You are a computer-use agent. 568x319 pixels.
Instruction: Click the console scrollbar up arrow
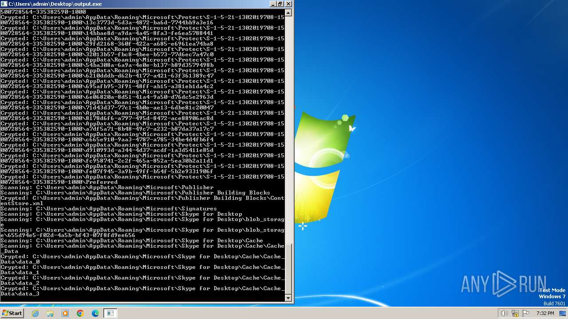[x=288, y=12]
